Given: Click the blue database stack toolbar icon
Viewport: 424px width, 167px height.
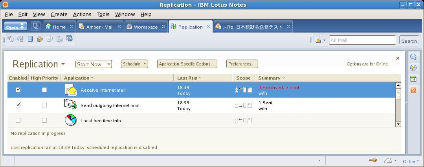Looking at the screenshot, I should click(30, 39).
